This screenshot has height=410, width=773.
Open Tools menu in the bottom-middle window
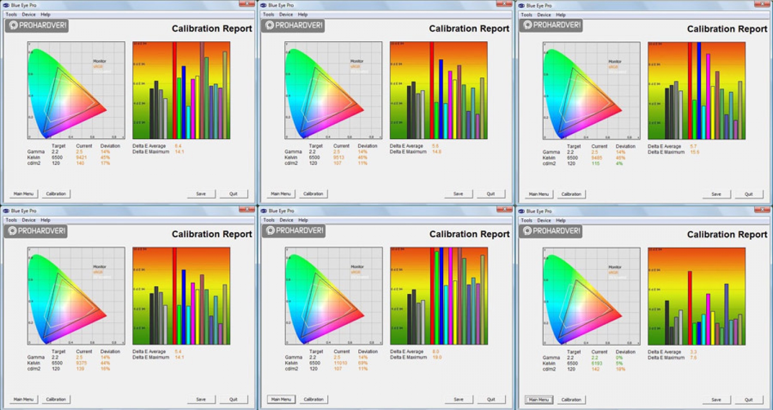click(x=269, y=220)
